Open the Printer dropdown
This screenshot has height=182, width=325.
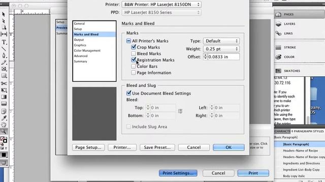(161, 5)
